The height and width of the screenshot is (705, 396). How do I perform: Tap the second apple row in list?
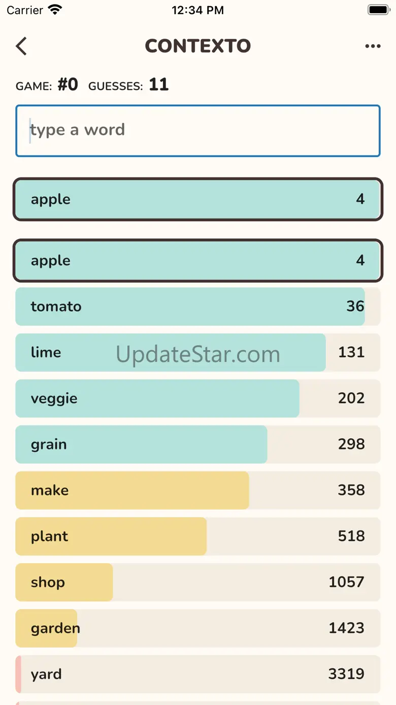pos(198,260)
